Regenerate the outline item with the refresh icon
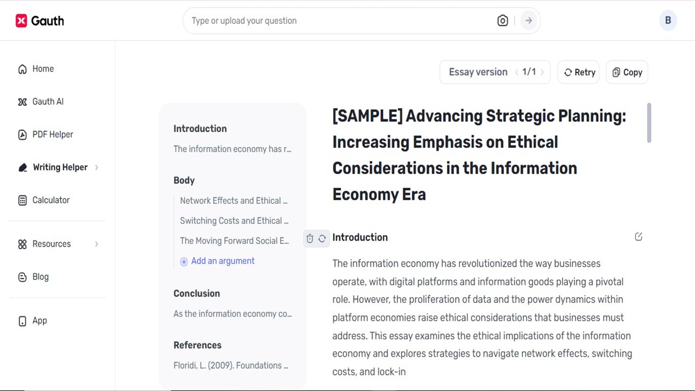695x391 pixels. pyautogui.click(x=322, y=238)
